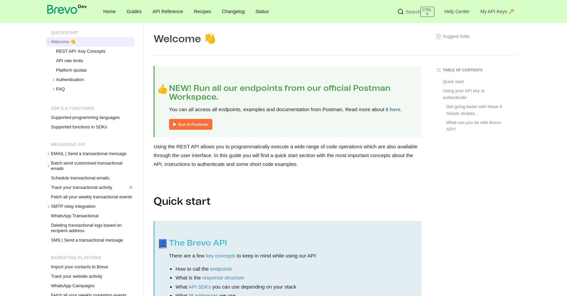Expand the Authentication sidebar item
The image size is (567, 296).
(x=54, y=80)
